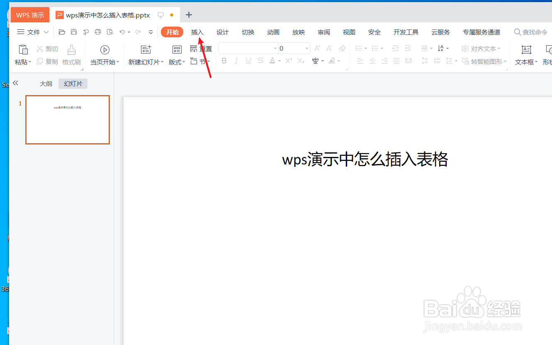Collapse the slide panel with double chevron
The image size is (552, 345).
16,83
